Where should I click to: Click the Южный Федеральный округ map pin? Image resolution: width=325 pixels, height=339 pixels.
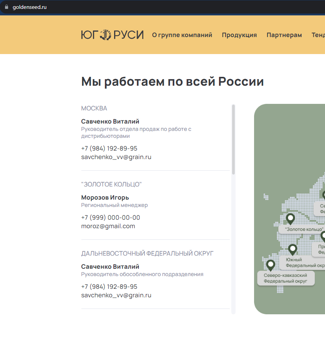(x=293, y=250)
